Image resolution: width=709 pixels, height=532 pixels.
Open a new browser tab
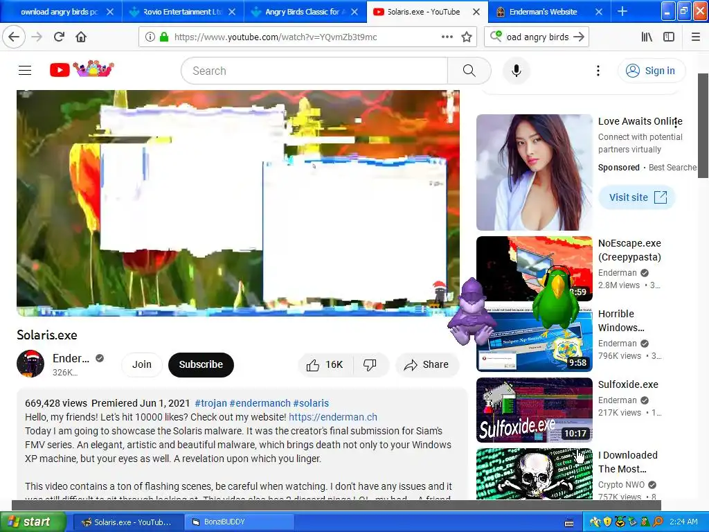point(622,12)
